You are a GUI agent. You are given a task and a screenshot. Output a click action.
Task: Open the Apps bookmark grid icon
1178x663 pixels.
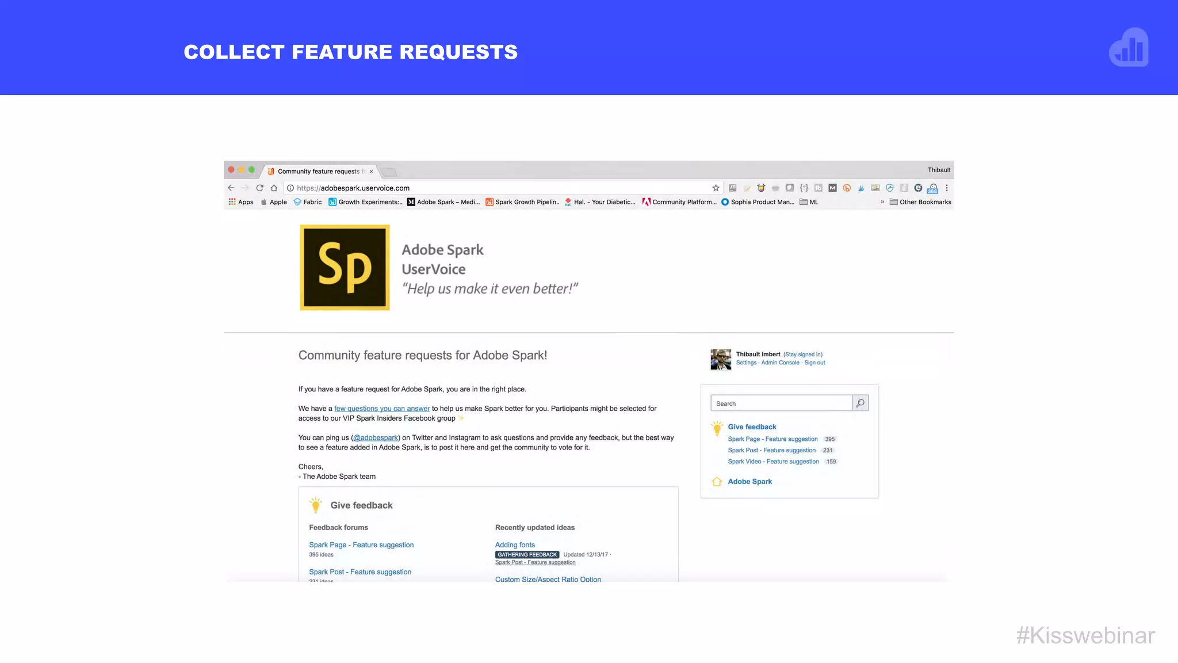click(x=232, y=201)
